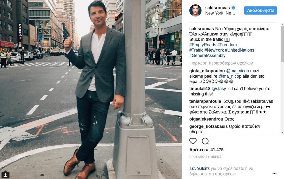This screenshot has width=284, height=179.
Task: Follow sakisrouvas with the Ακολουθήστε button
Action: [x=260, y=11]
